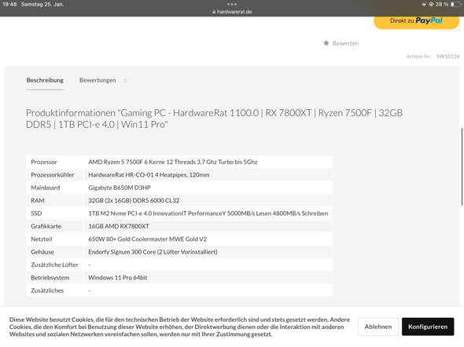The width and height of the screenshot is (464, 347).
Task: Click the Bewerten link
Action: tap(345, 43)
